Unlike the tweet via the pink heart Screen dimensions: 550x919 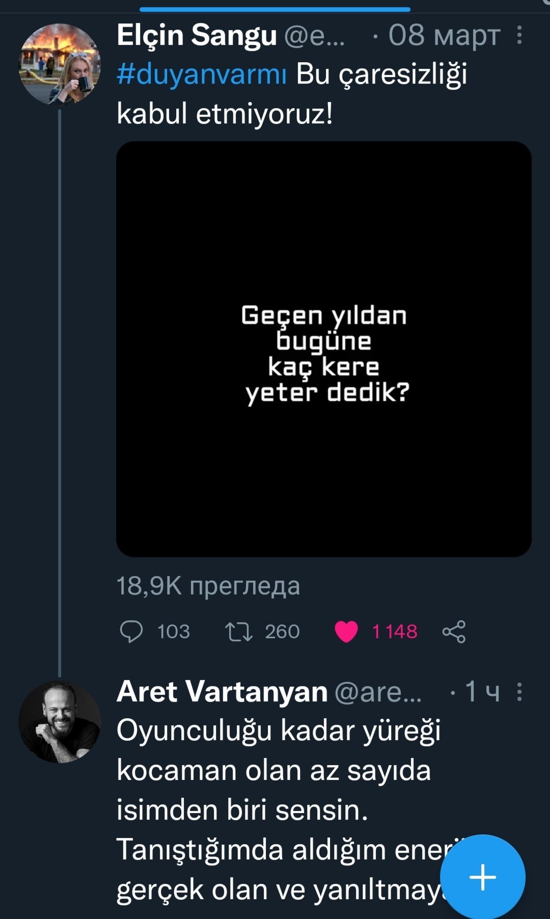coord(346,632)
